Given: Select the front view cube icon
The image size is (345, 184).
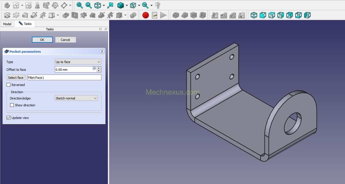Looking at the screenshot, I should pyautogui.click(x=263, y=15).
